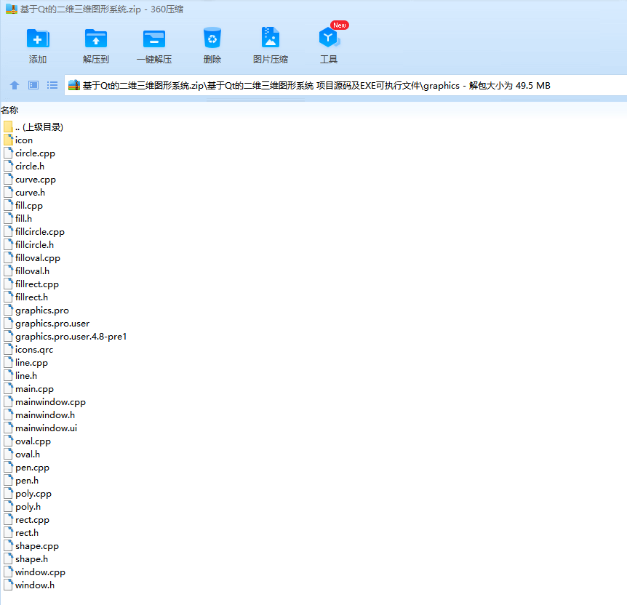
Task: Select the poly.cpp file
Action: tap(28, 494)
